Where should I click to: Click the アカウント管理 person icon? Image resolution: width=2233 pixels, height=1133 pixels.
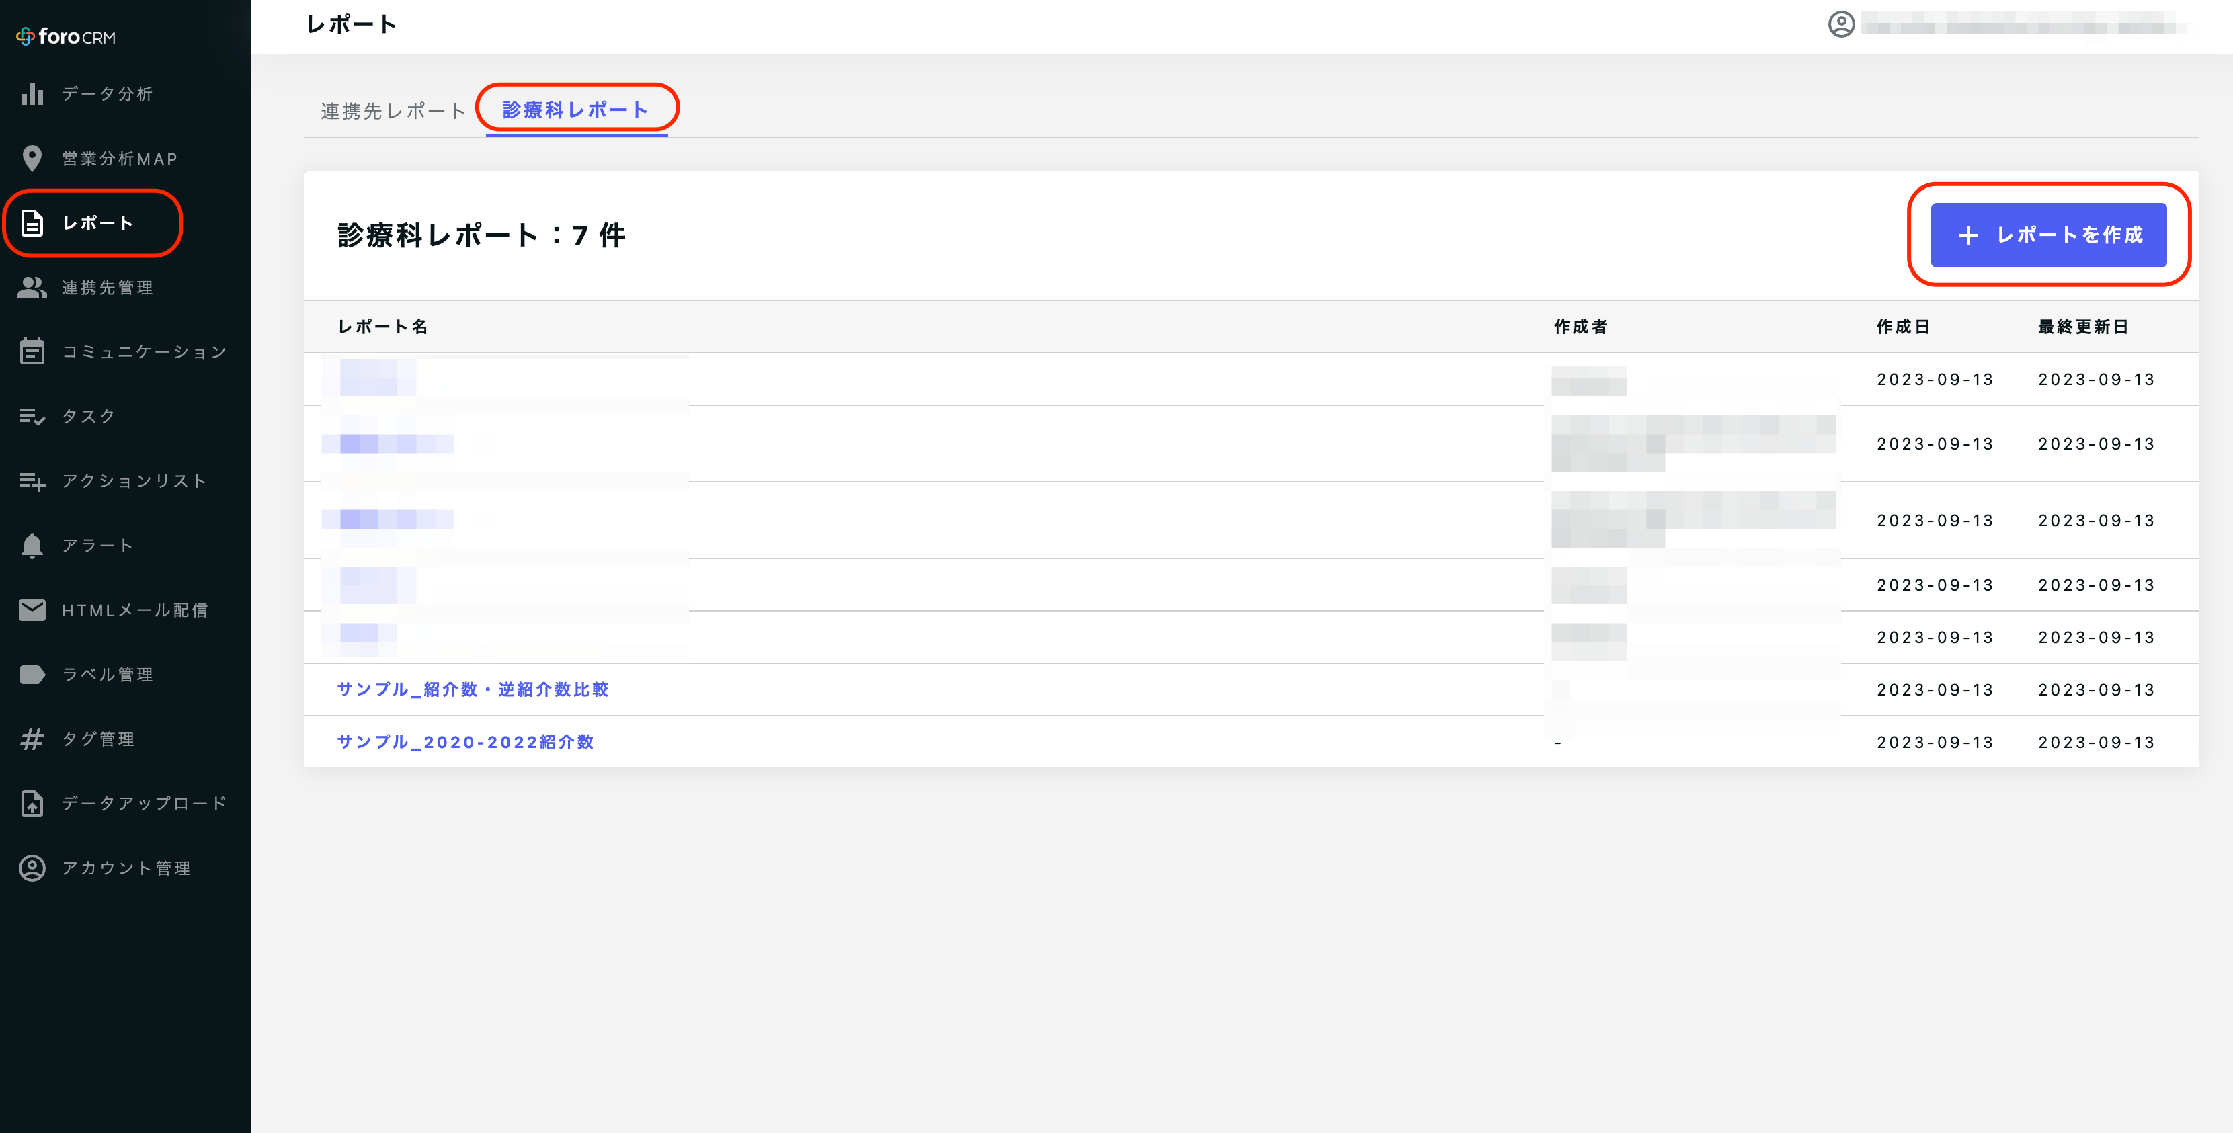(32, 868)
